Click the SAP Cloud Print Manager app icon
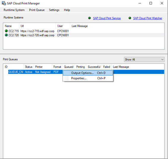Image resolution: width=168 pixels, height=159 pixels. tap(4, 3)
